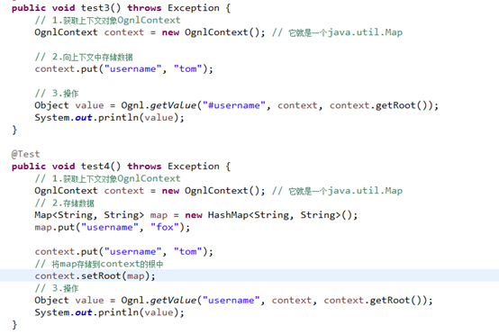This screenshot has height=334, width=499.
Task: Click the "#username" string literal
Action: pos(234,105)
